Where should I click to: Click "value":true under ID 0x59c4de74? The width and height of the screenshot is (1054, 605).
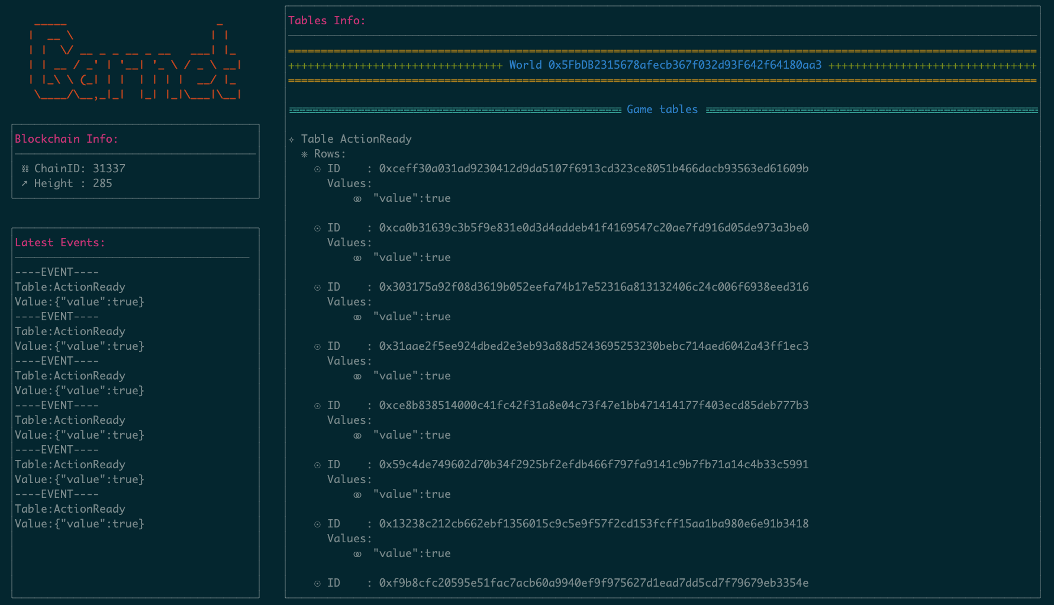coord(412,494)
